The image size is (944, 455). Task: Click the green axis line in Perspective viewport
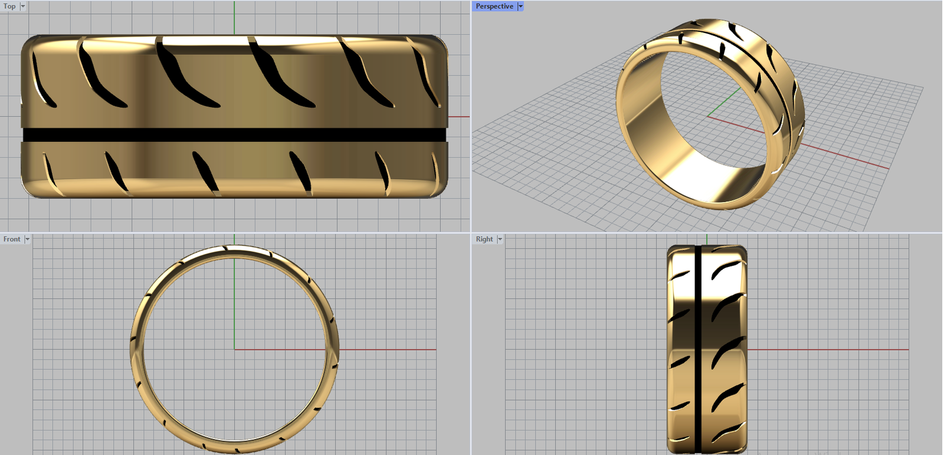pyautogui.click(x=725, y=101)
